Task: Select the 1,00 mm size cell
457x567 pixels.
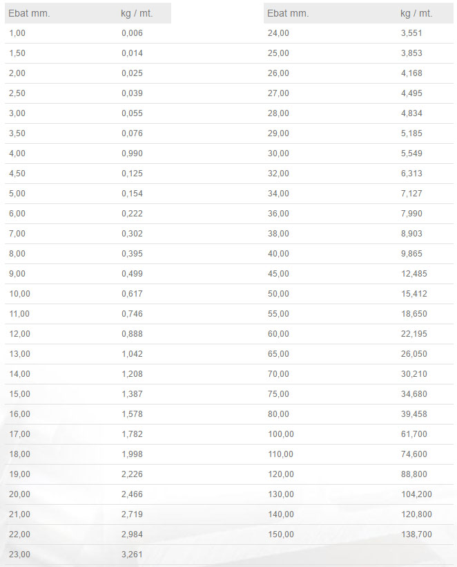Action: tap(17, 33)
